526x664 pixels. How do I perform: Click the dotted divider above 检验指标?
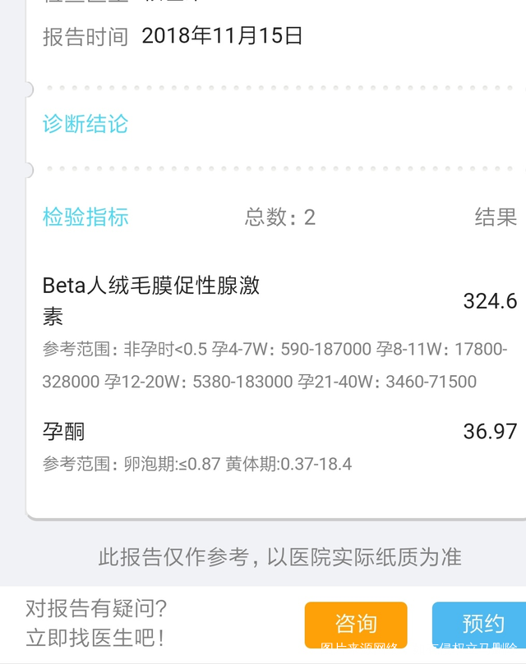278,168
